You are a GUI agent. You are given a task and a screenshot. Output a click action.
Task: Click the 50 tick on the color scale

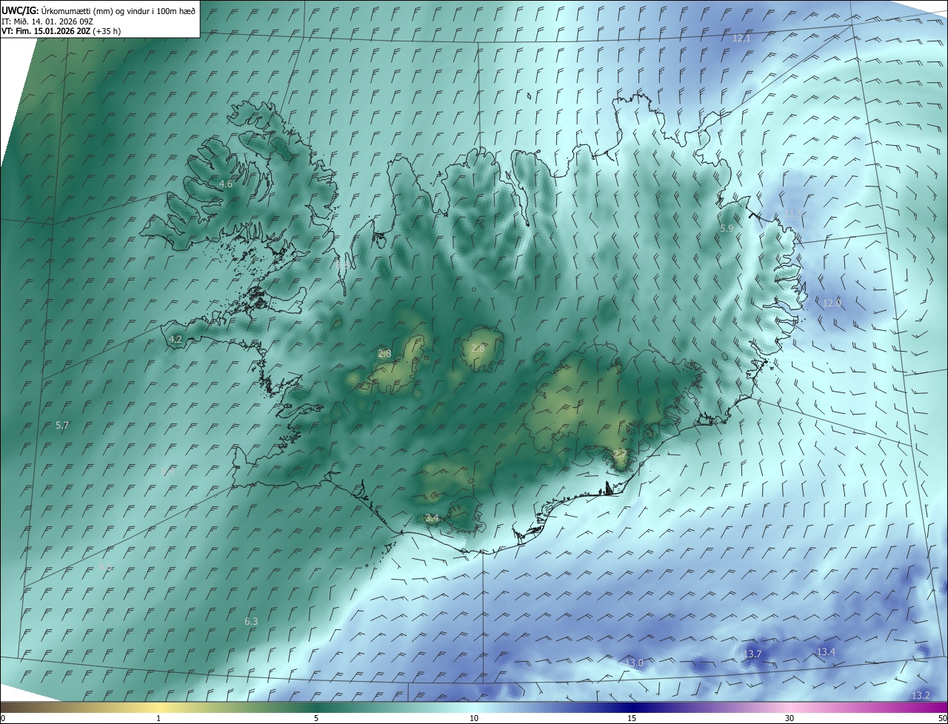(x=942, y=718)
